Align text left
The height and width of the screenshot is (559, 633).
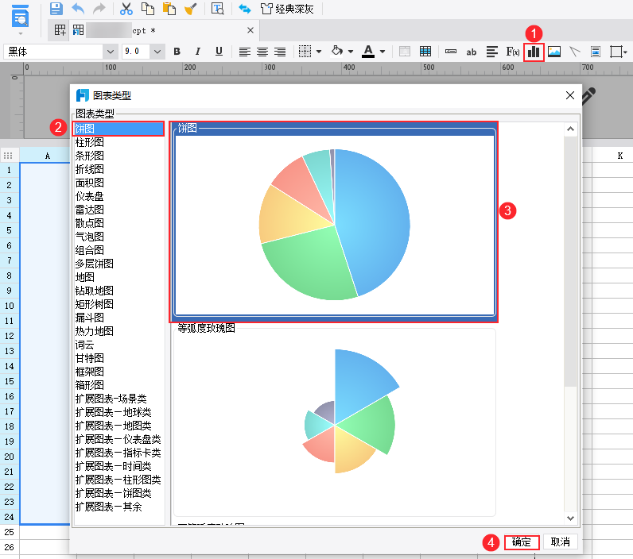(245, 52)
